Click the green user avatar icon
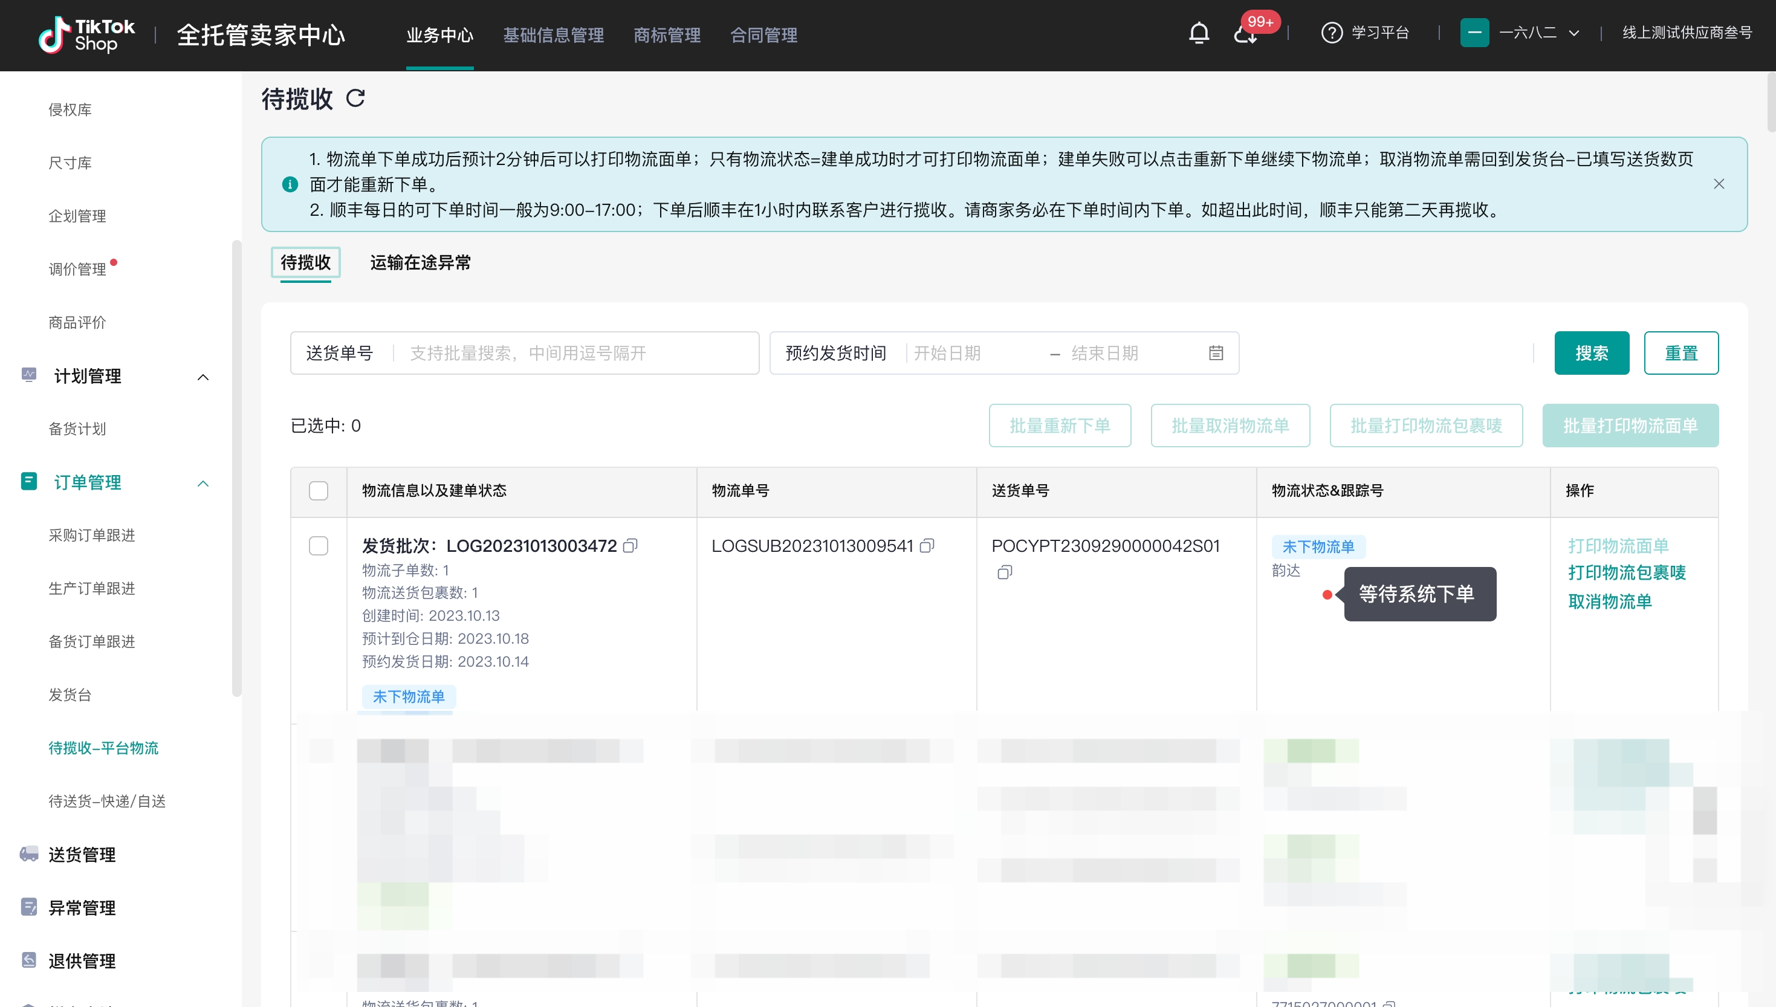The image size is (1776, 1007). 1474,33
